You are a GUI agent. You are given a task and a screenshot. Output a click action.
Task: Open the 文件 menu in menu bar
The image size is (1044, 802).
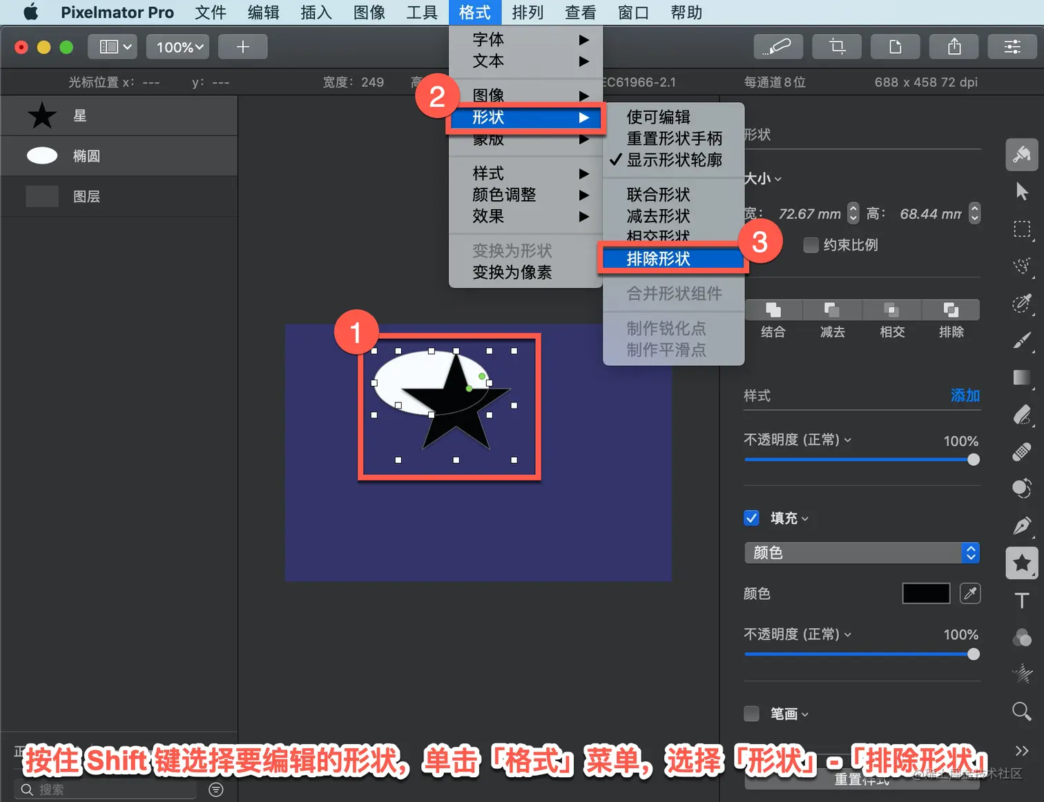pyautogui.click(x=211, y=12)
